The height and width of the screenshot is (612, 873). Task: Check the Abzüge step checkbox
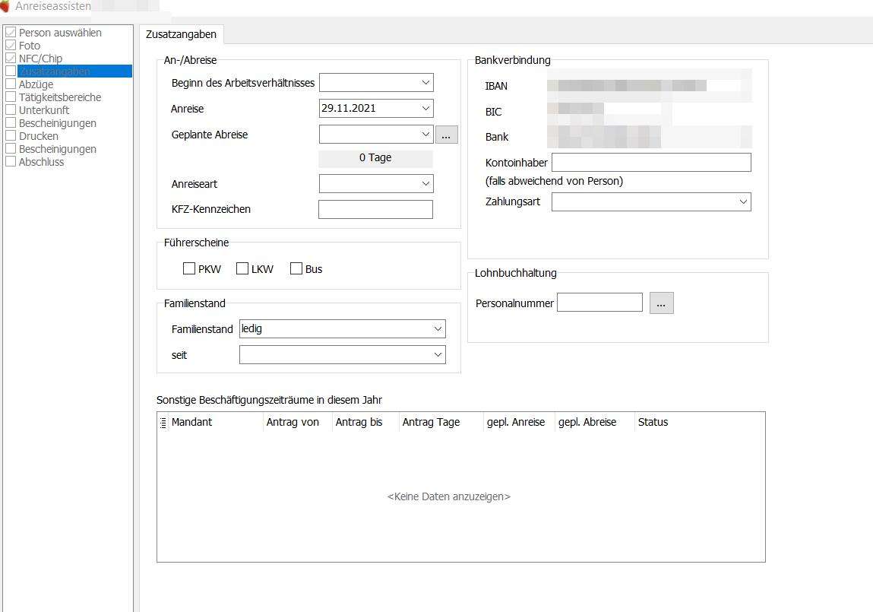tap(11, 84)
